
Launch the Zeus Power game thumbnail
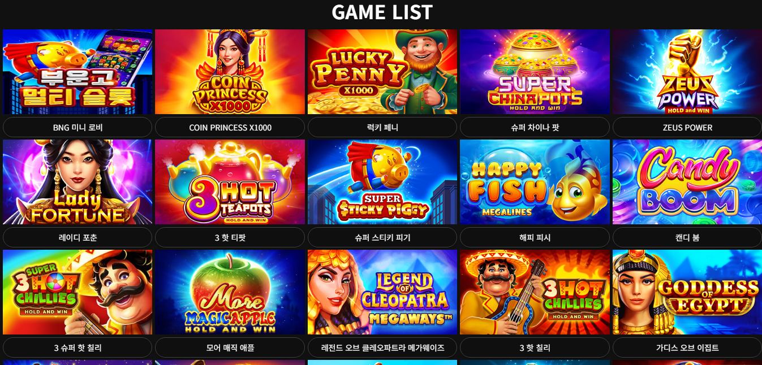[687, 72]
